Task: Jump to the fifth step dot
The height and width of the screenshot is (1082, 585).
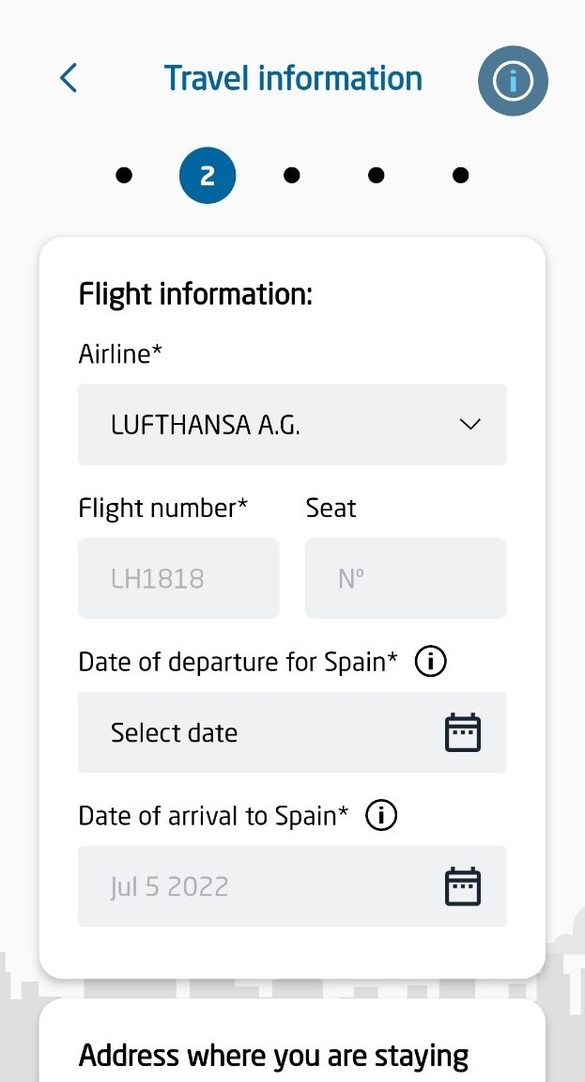Action: point(460,176)
